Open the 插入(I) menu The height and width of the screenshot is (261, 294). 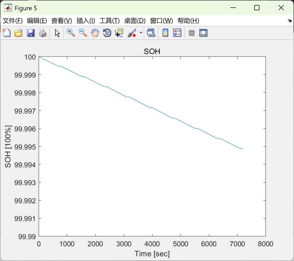pos(85,21)
